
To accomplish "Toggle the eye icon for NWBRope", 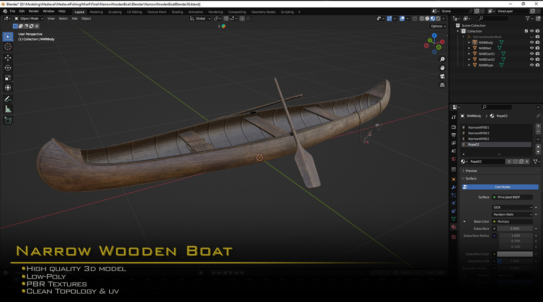I will pyautogui.click(x=532, y=65).
